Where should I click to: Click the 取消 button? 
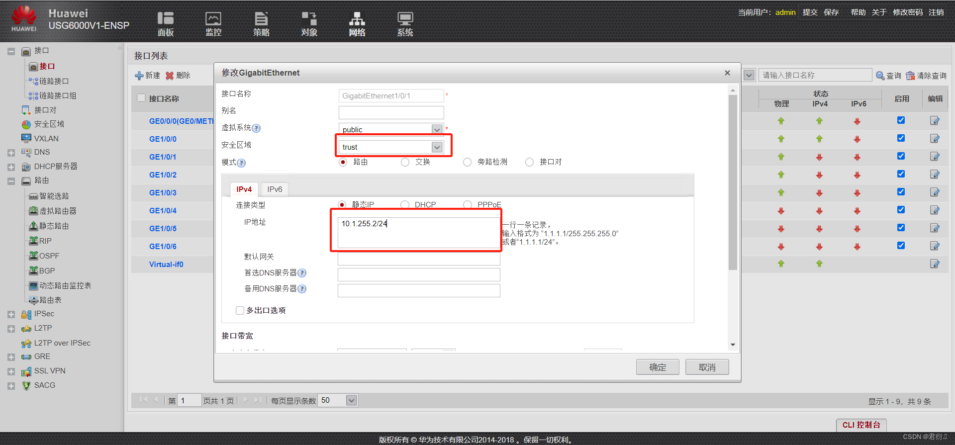click(x=707, y=367)
